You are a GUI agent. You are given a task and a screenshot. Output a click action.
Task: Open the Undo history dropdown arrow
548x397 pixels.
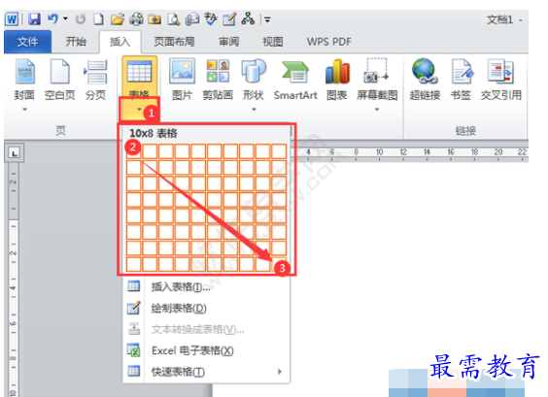click(x=66, y=19)
